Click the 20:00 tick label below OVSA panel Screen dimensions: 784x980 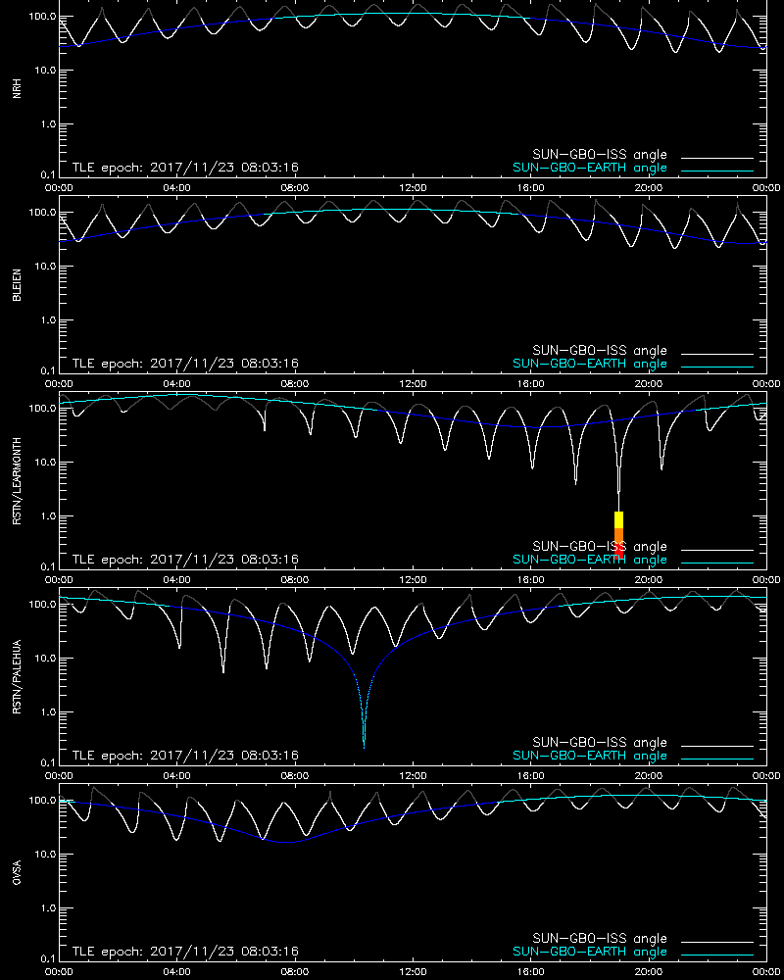[x=649, y=972]
